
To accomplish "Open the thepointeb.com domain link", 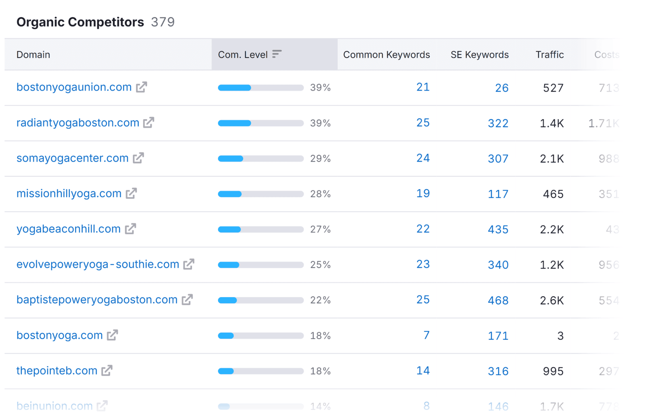I will click(x=56, y=371).
